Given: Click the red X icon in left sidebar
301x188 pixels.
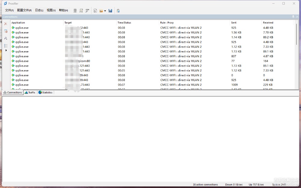Looking at the screenshot, I should [6, 24].
